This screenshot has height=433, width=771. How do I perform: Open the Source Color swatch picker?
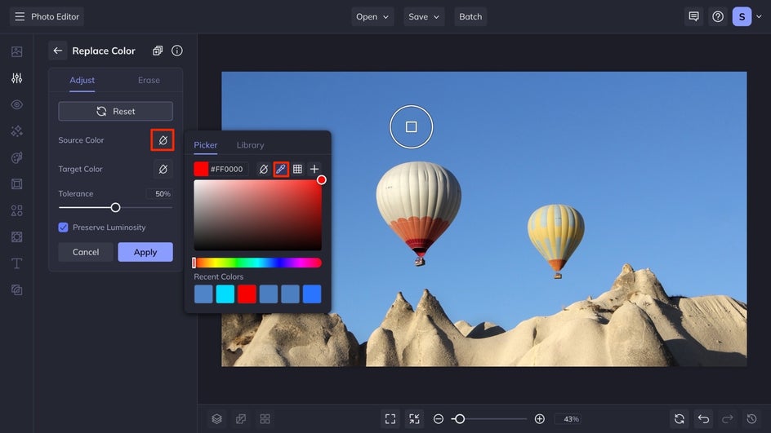(x=163, y=140)
